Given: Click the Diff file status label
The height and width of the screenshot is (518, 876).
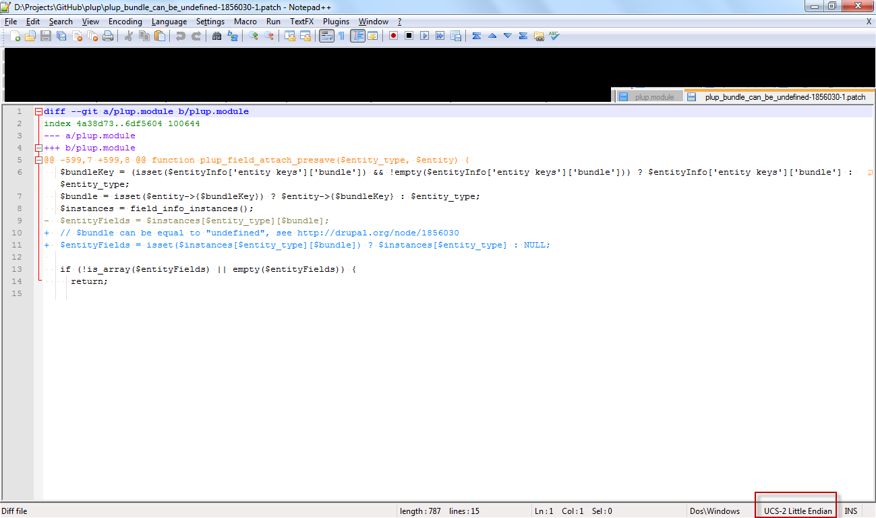Looking at the screenshot, I should click(14, 511).
